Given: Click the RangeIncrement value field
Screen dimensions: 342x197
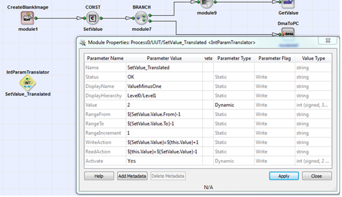Looking at the screenshot, I should pyautogui.click(x=163, y=133).
